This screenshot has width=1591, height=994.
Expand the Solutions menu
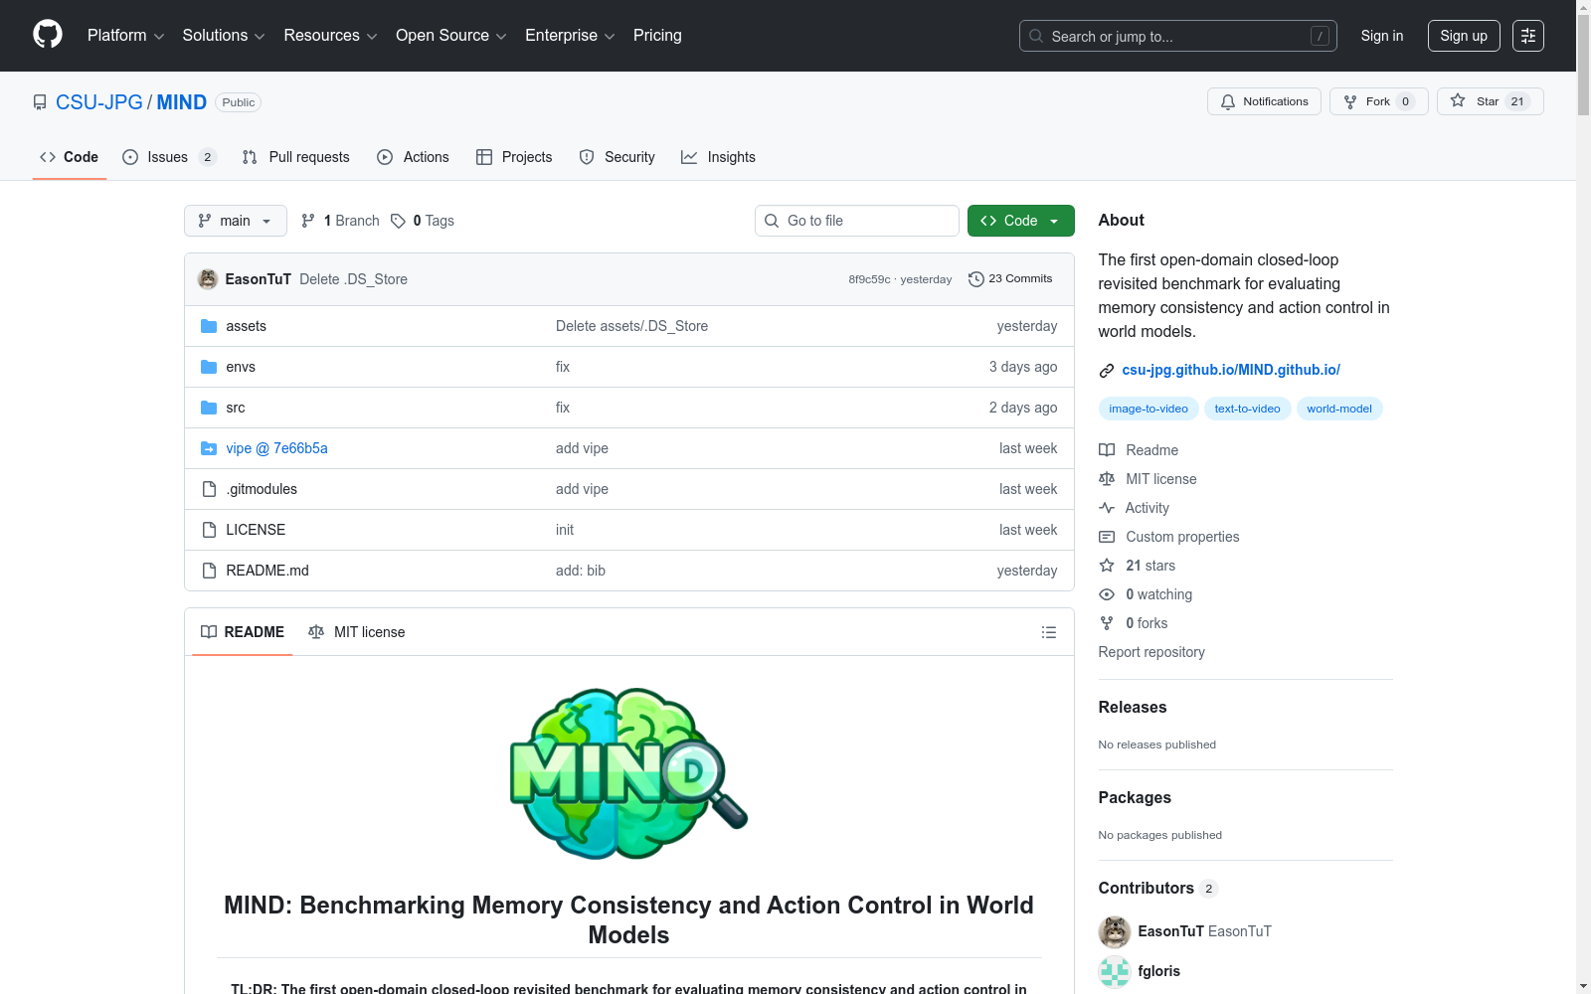[224, 36]
